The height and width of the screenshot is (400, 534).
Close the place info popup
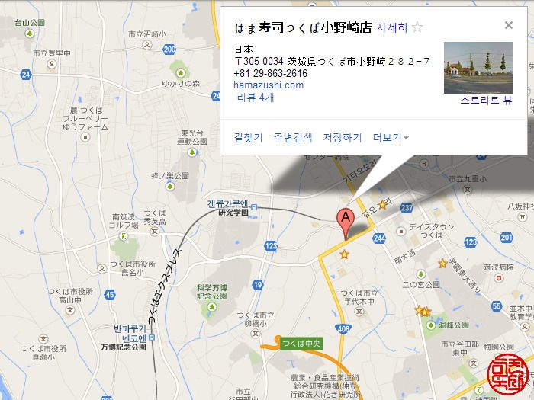(509, 25)
